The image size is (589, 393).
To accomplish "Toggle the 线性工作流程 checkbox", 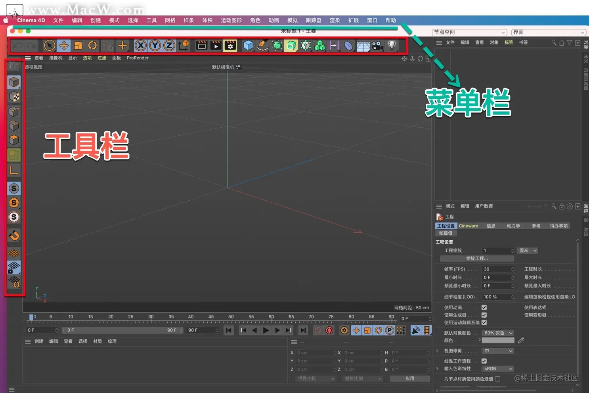I will (x=484, y=361).
